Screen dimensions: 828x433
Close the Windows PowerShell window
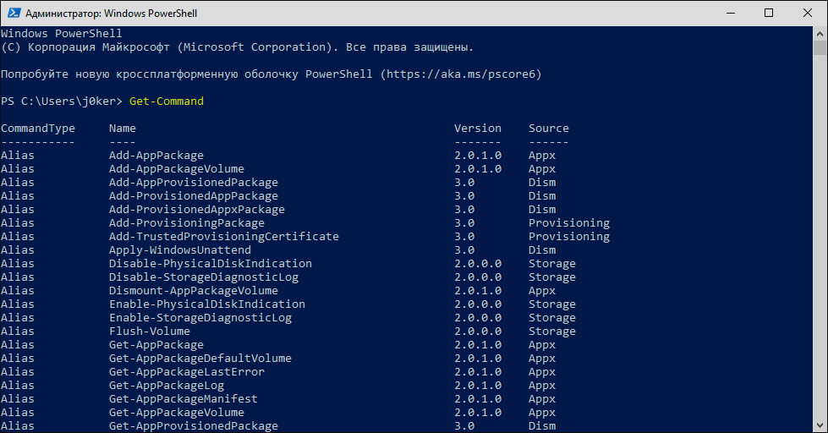(x=807, y=14)
